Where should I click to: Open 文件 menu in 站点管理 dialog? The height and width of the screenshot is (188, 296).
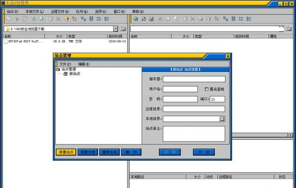click(65, 64)
